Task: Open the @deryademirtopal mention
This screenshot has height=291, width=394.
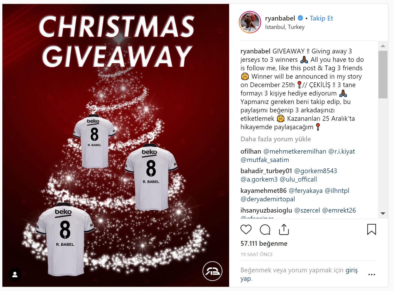Action: point(268,199)
